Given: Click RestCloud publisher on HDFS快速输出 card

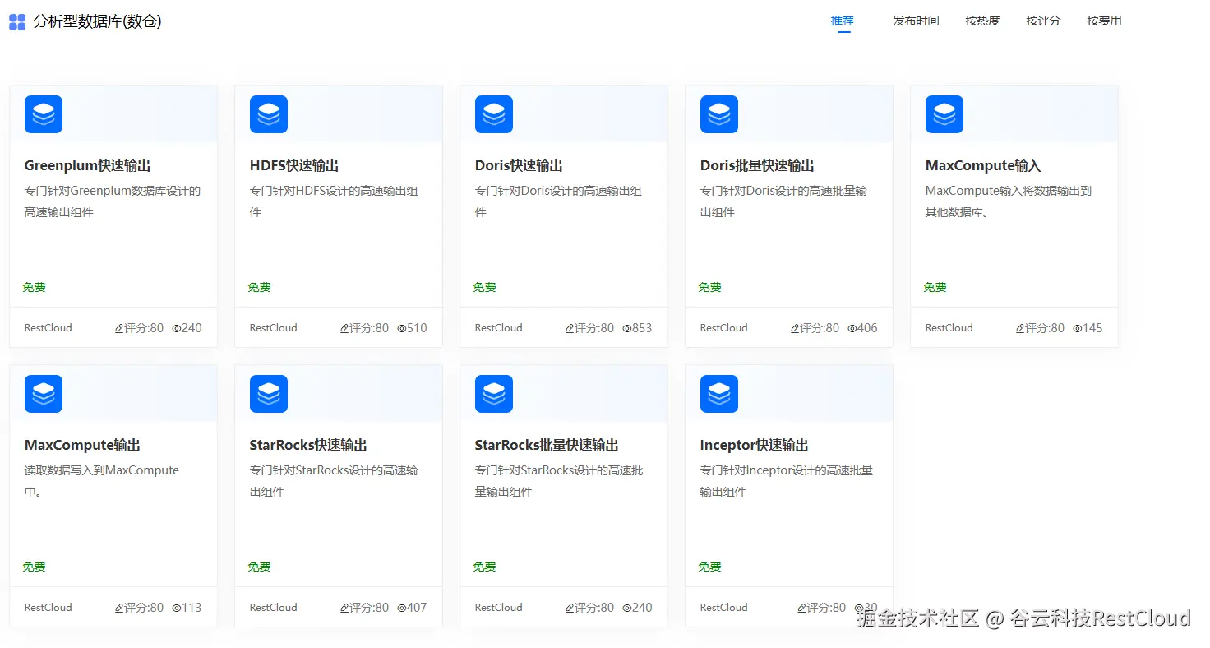Looking at the screenshot, I should coord(272,327).
